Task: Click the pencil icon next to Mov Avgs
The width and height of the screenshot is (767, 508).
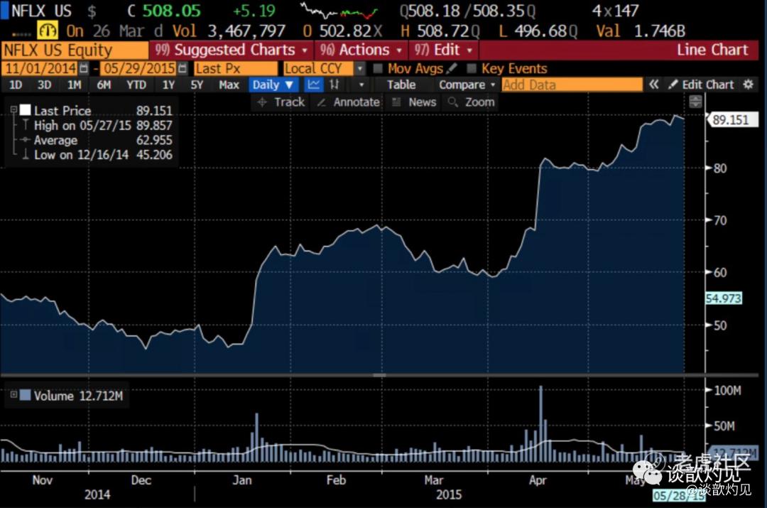Action: (x=452, y=68)
